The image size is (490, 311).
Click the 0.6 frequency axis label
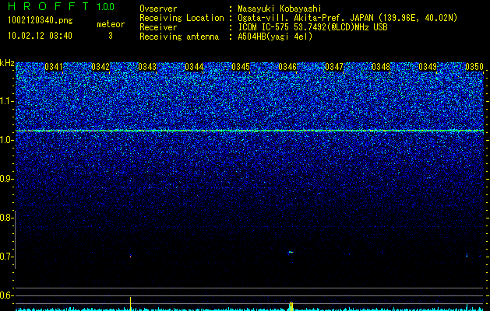(6, 295)
